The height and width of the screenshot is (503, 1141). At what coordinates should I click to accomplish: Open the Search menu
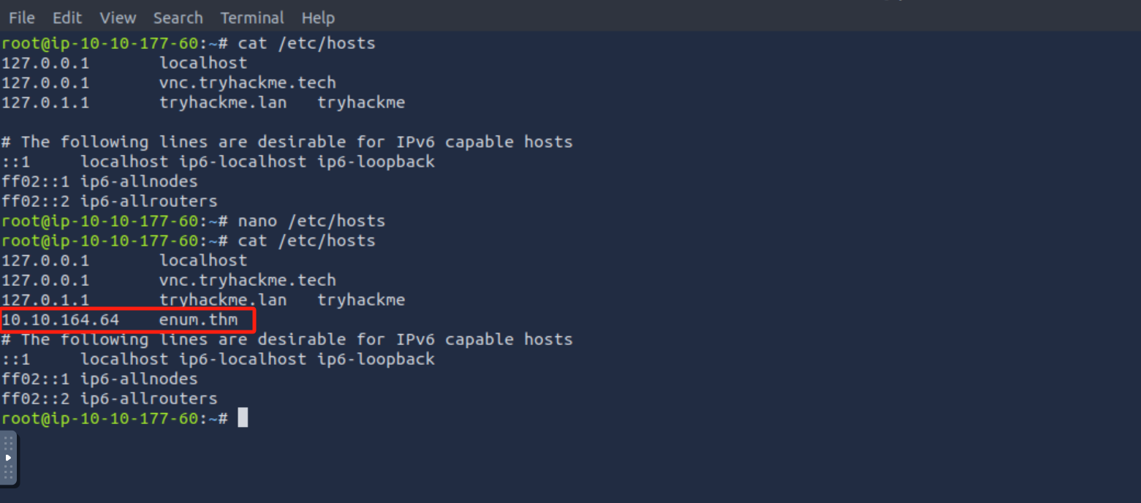click(178, 18)
